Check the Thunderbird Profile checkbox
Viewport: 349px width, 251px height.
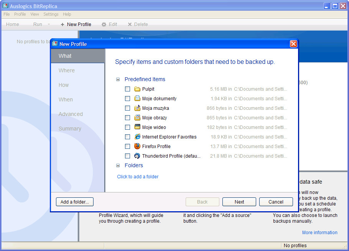point(128,156)
